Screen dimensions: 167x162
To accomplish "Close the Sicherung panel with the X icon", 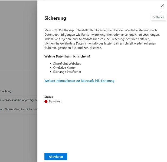I will [162, 6].
